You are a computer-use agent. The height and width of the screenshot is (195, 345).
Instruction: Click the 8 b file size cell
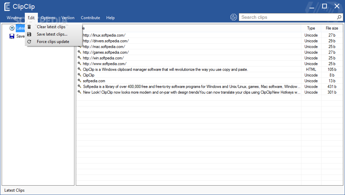click(x=332, y=75)
